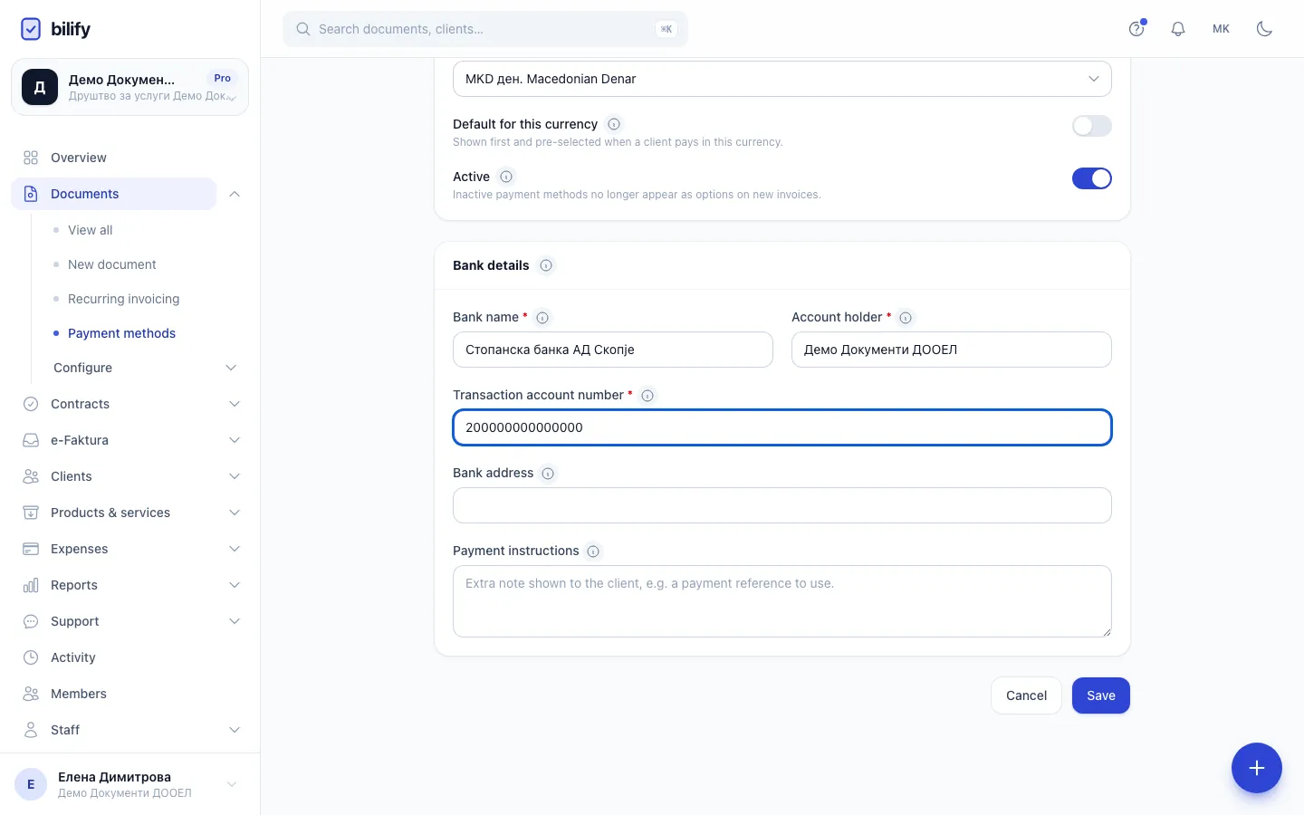Focus the Search documents, clients box
The image size is (1304, 815).
click(485, 29)
